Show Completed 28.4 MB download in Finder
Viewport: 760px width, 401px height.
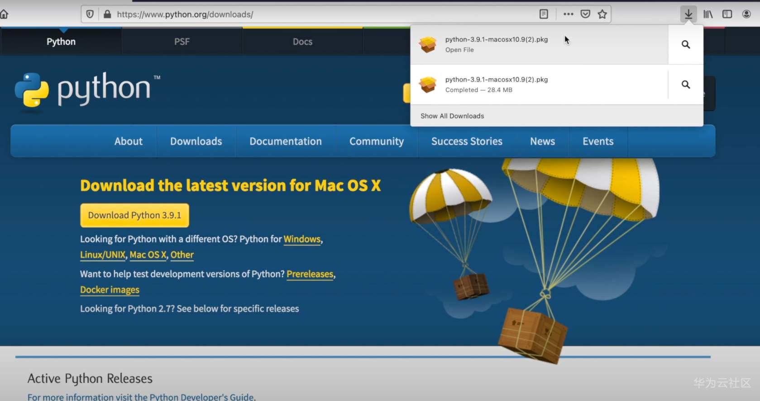coord(686,85)
